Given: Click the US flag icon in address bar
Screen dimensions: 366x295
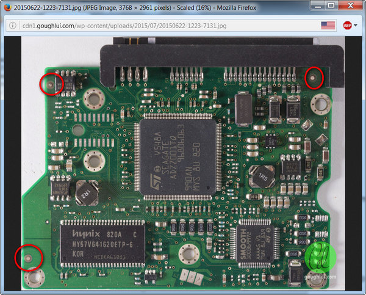Looking at the screenshot, I should [328, 25].
